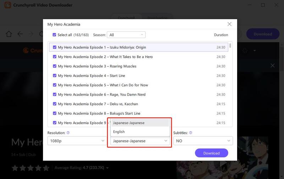Collapse the audio dropdown showing Japanese-Japanese

click(x=140, y=141)
